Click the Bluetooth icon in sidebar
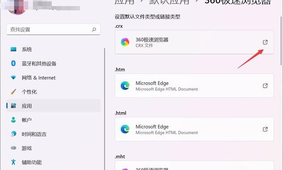Screen dimensions: 283x170 click(13, 63)
